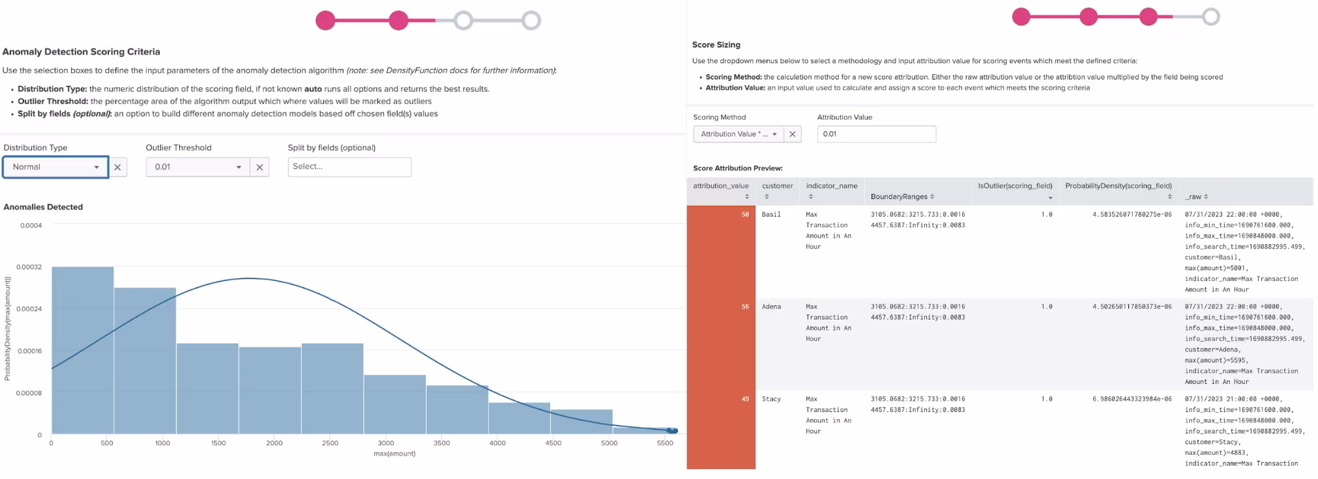This screenshot has width=1318, height=479.
Task: Sort table by BoundaryRanges column
Action: point(932,197)
